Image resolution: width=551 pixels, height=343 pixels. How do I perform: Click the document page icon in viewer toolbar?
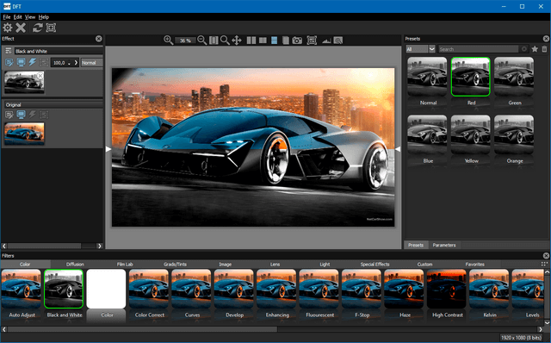pos(286,41)
